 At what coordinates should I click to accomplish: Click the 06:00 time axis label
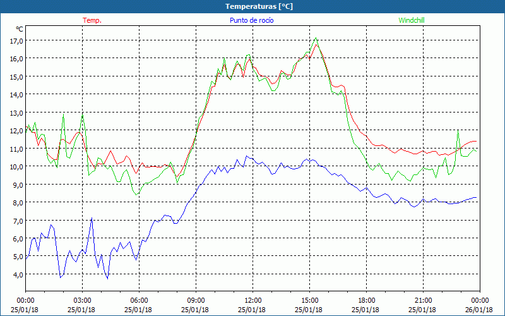pos(139,301)
